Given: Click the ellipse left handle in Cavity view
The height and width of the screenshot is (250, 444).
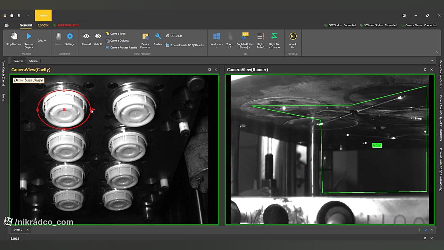Looking at the screenshot, I should click(x=38, y=110).
